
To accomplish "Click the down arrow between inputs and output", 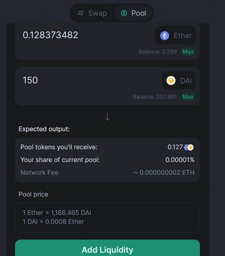I will 107,116.
